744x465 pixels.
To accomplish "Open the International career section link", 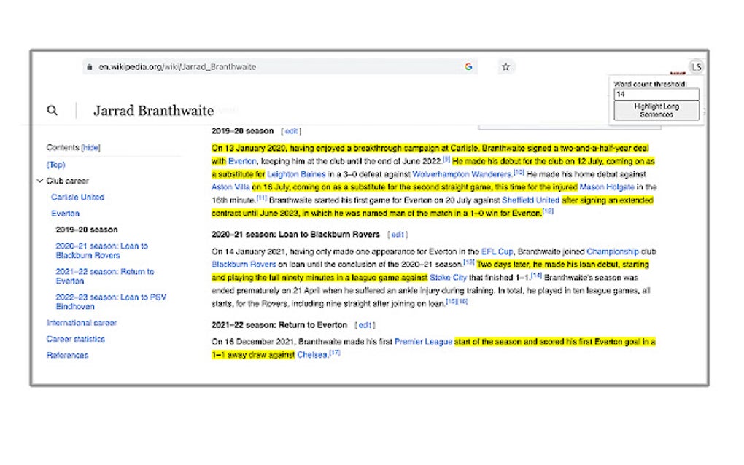I will [82, 322].
